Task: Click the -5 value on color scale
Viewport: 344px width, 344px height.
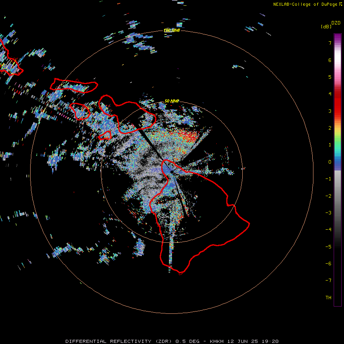Action: [x=328, y=247]
